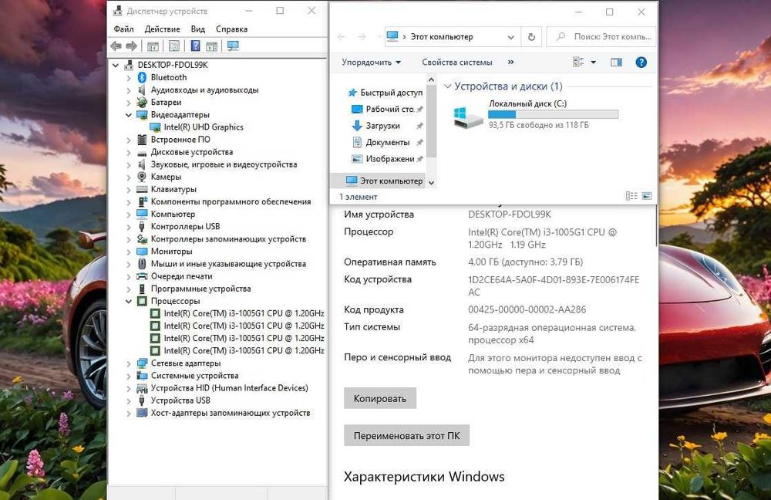Open the Файл menu
Image resolution: width=771 pixels, height=500 pixels.
(124, 29)
